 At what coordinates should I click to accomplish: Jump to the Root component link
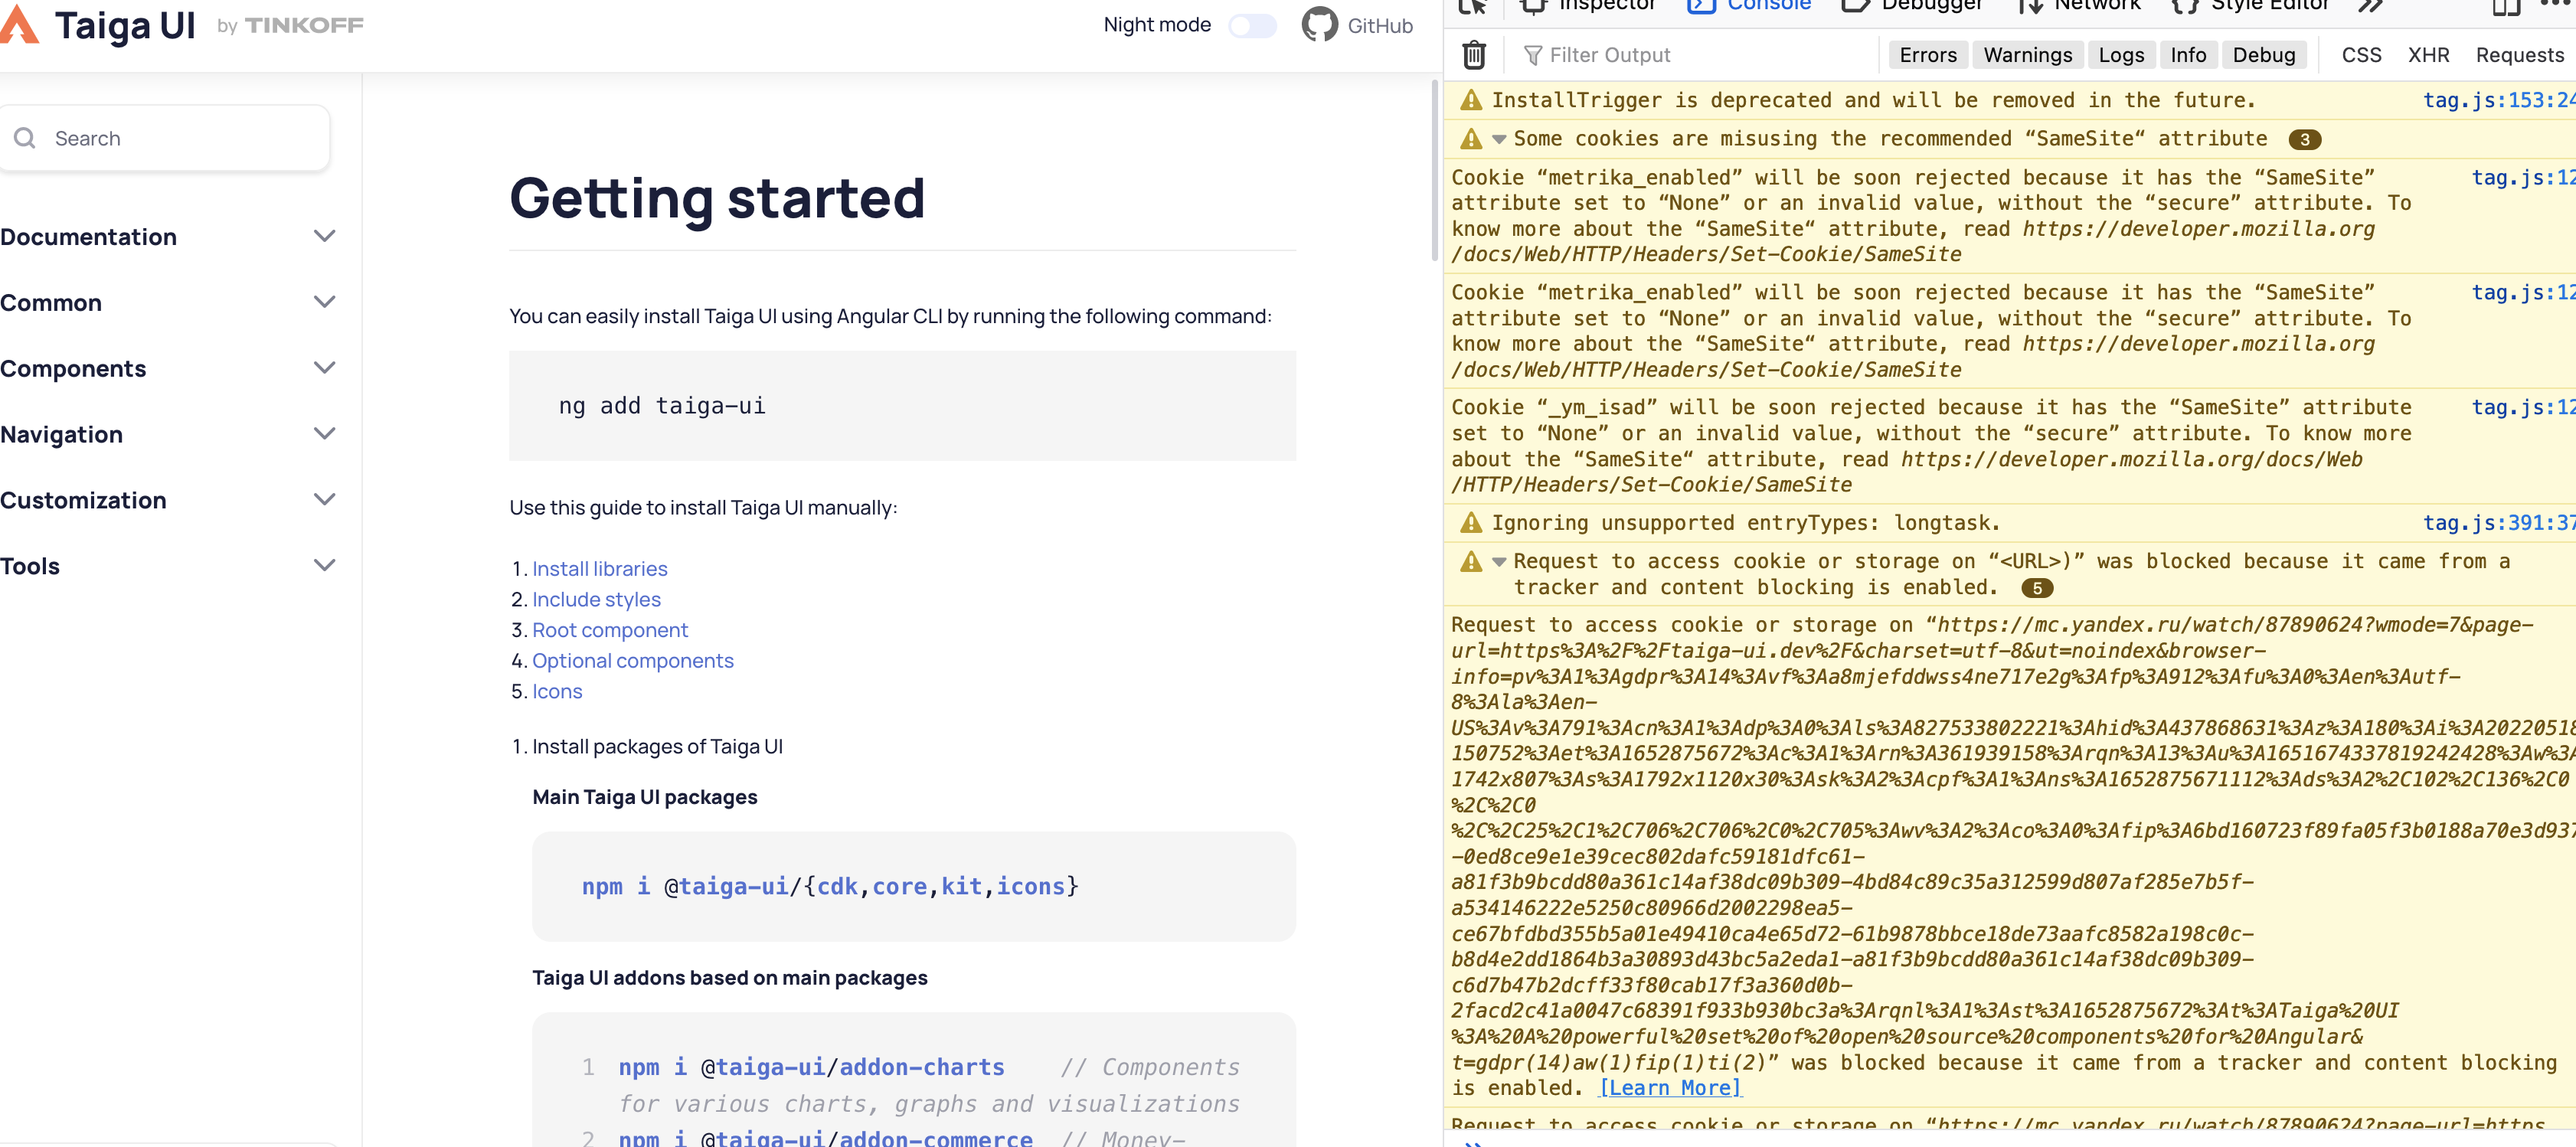tap(610, 630)
